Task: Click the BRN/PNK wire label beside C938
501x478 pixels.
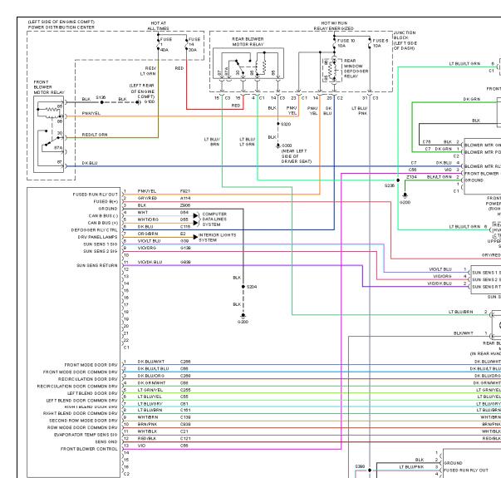Action: click(x=147, y=425)
